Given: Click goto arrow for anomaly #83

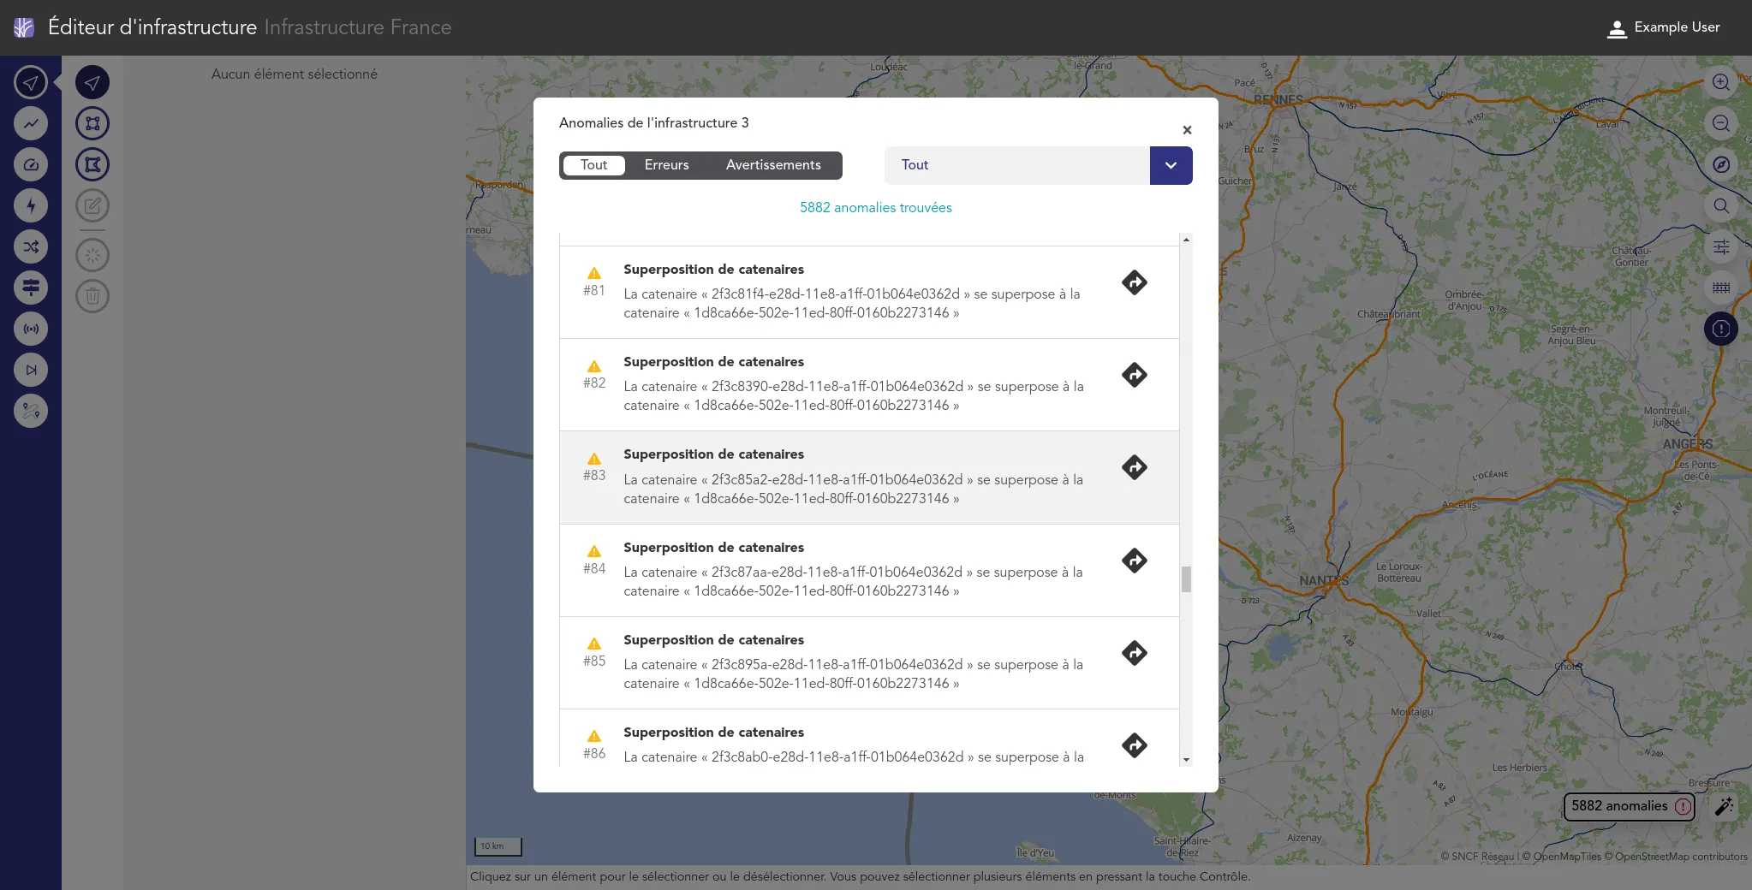Looking at the screenshot, I should click(1134, 467).
